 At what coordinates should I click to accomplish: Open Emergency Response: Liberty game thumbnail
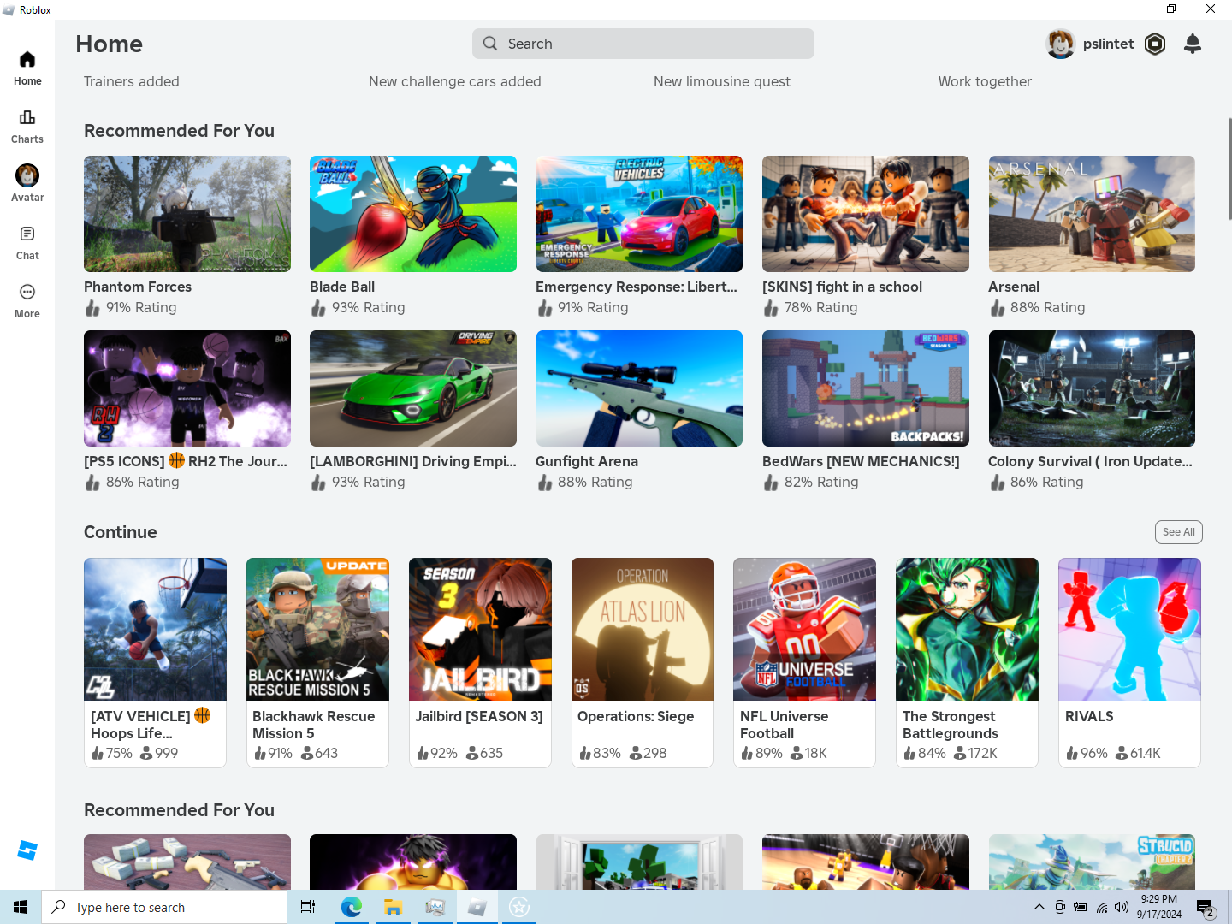[639, 214]
